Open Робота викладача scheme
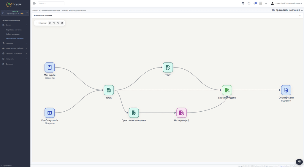Screen dimensions: 304x167 click(x=13, y=34)
